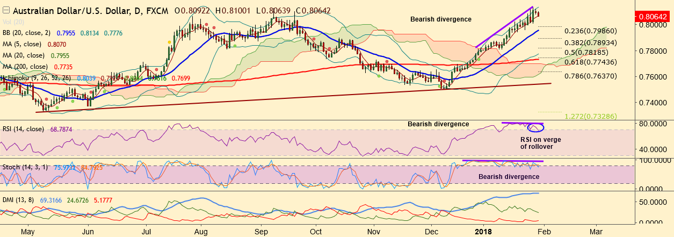Open the Stoch (14, 3, 1) indicator label
Image resolution: width=674 pixels, height=237 pixels.
pyautogui.click(x=26, y=167)
